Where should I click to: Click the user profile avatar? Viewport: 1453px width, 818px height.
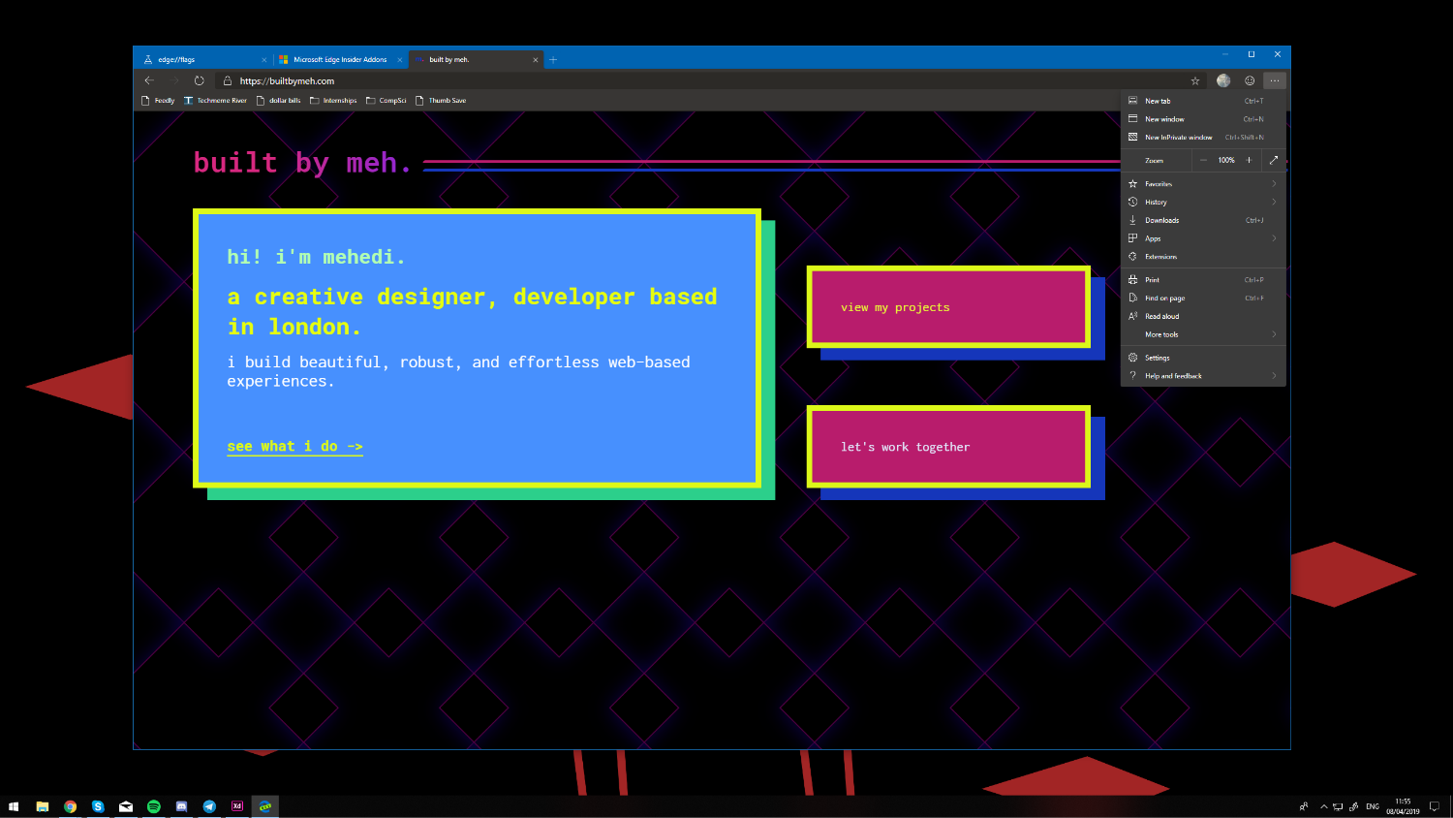[1223, 80]
